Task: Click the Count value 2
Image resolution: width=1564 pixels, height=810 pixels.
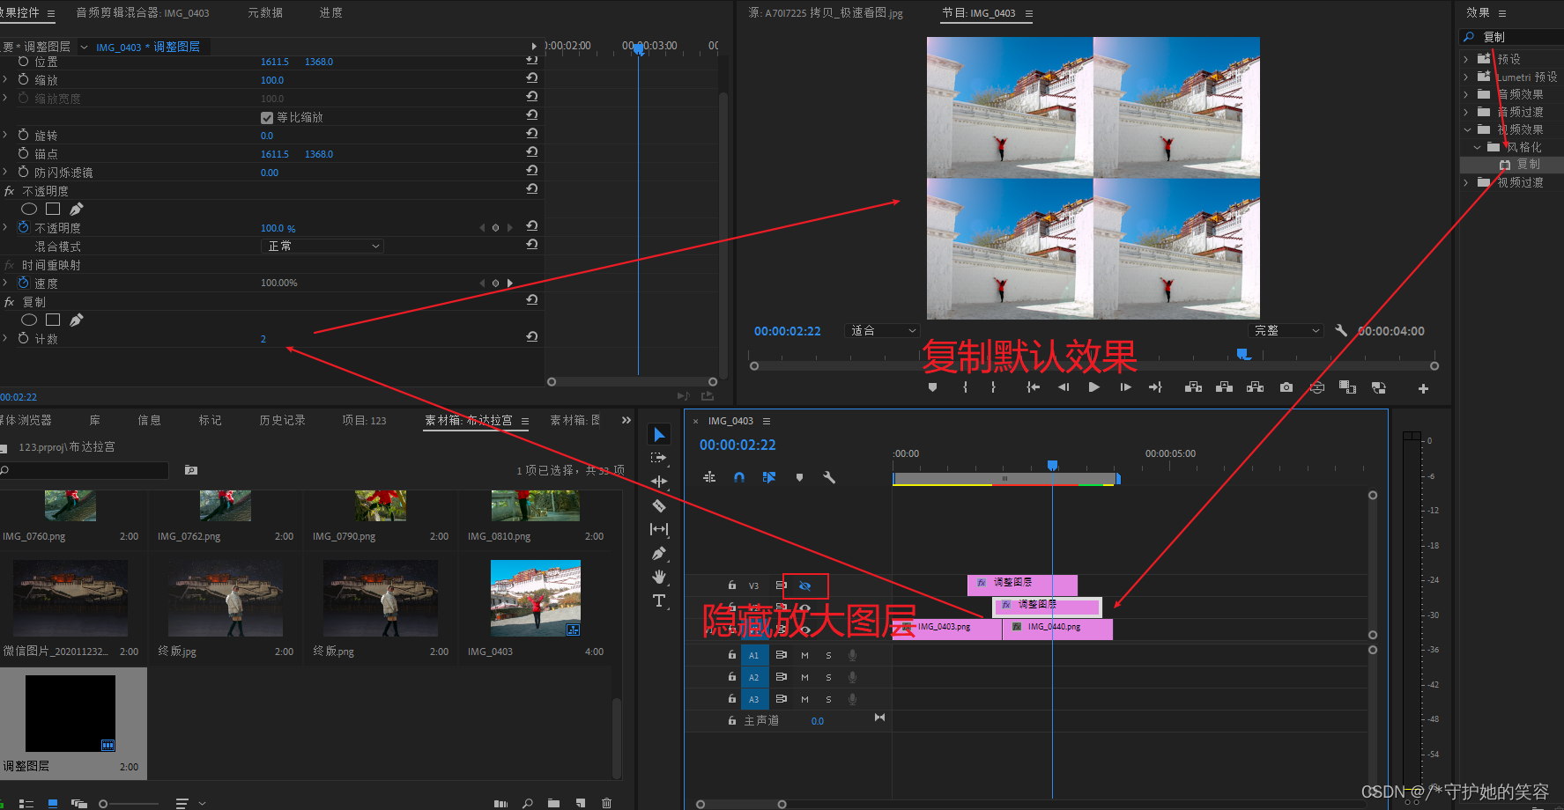Action: point(263,339)
